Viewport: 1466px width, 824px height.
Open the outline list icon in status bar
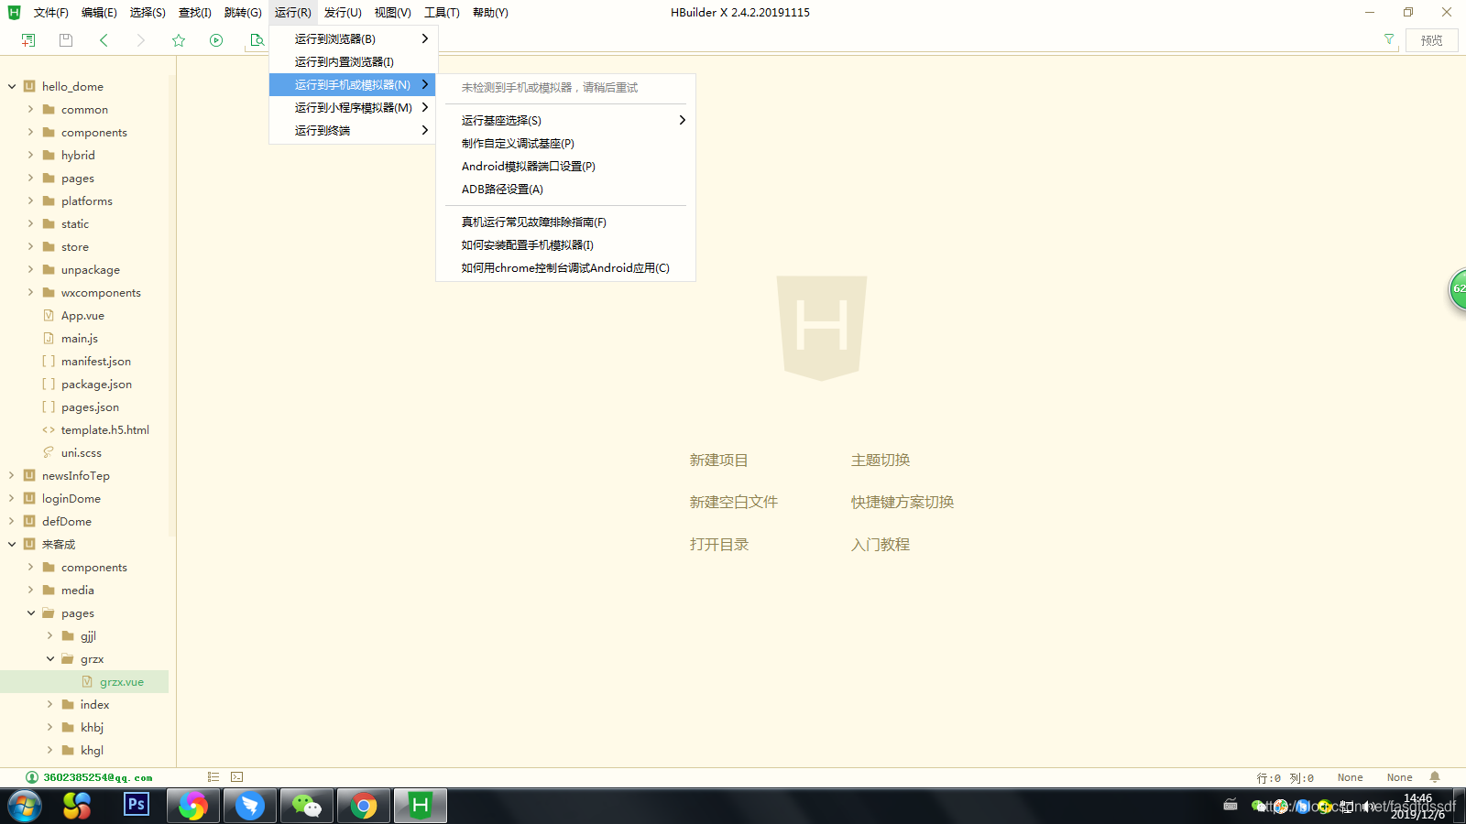[213, 776]
